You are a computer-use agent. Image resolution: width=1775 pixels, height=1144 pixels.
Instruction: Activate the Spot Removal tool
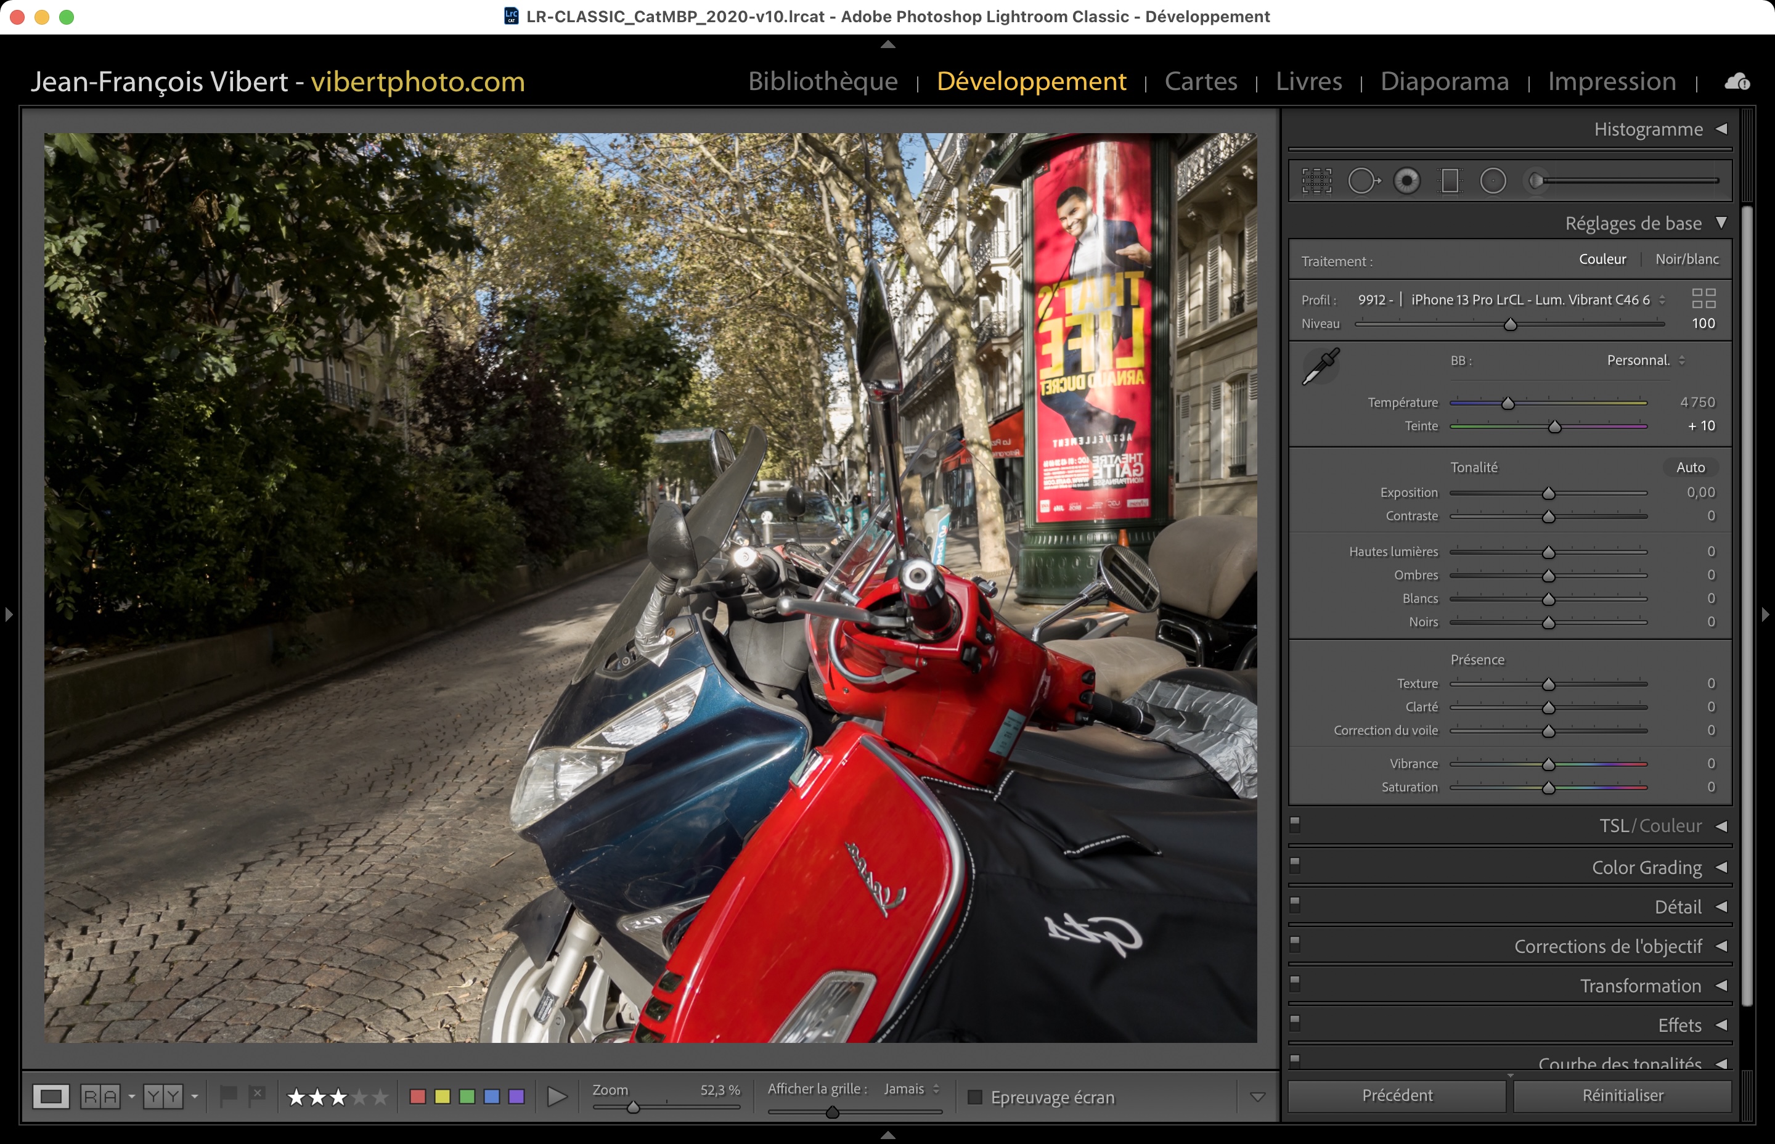(x=1363, y=181)
